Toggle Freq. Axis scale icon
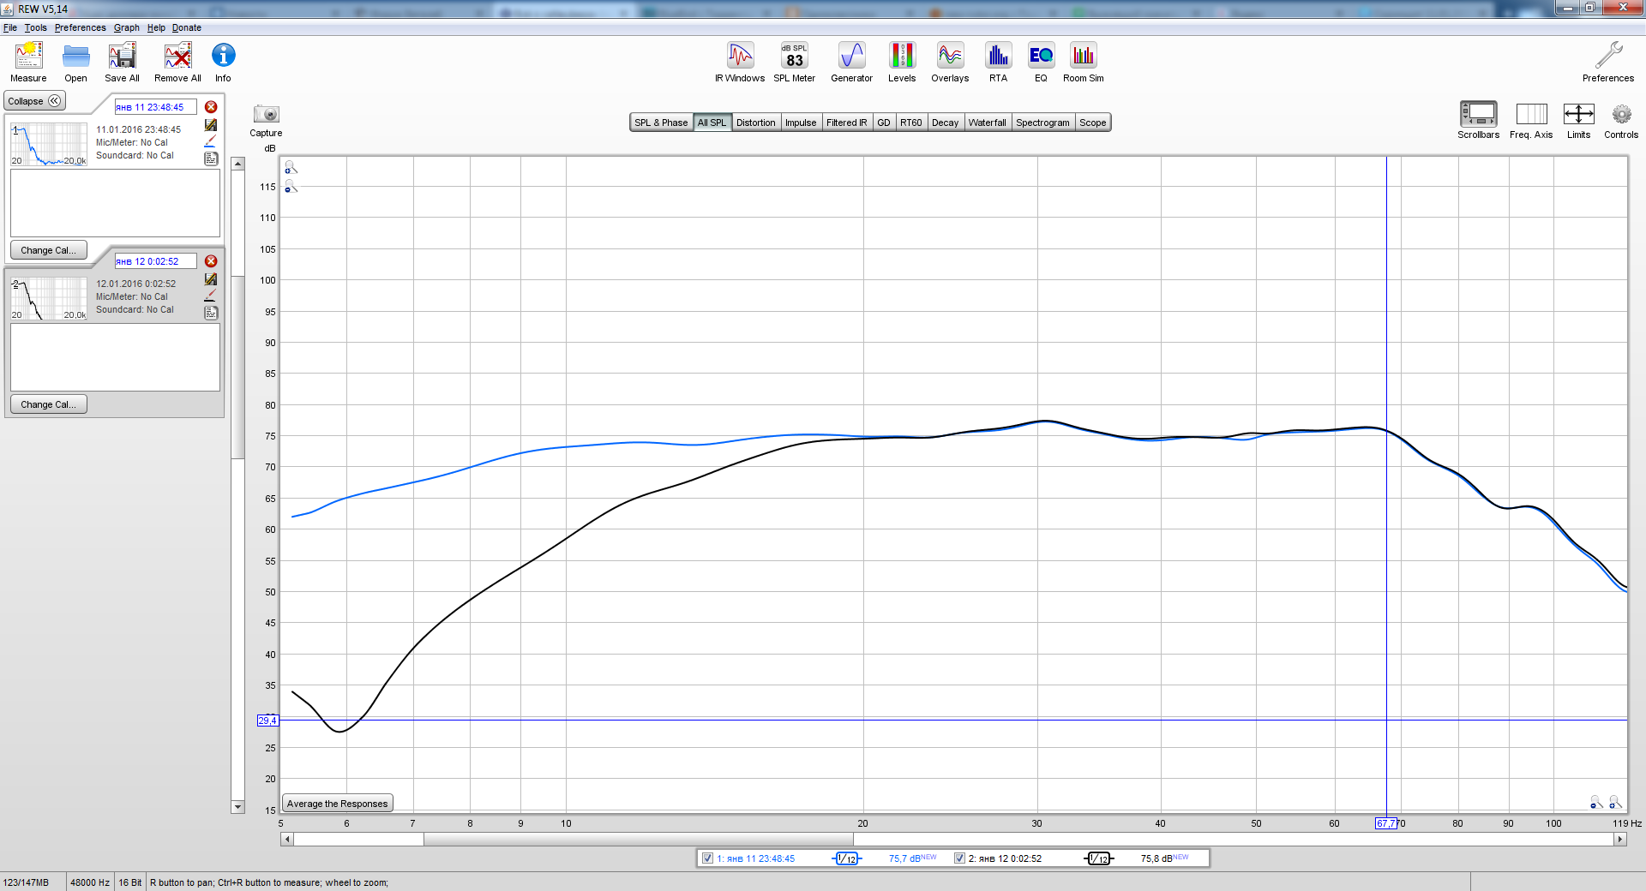This screenshot has height=891, width=1646. point(1531,114)
